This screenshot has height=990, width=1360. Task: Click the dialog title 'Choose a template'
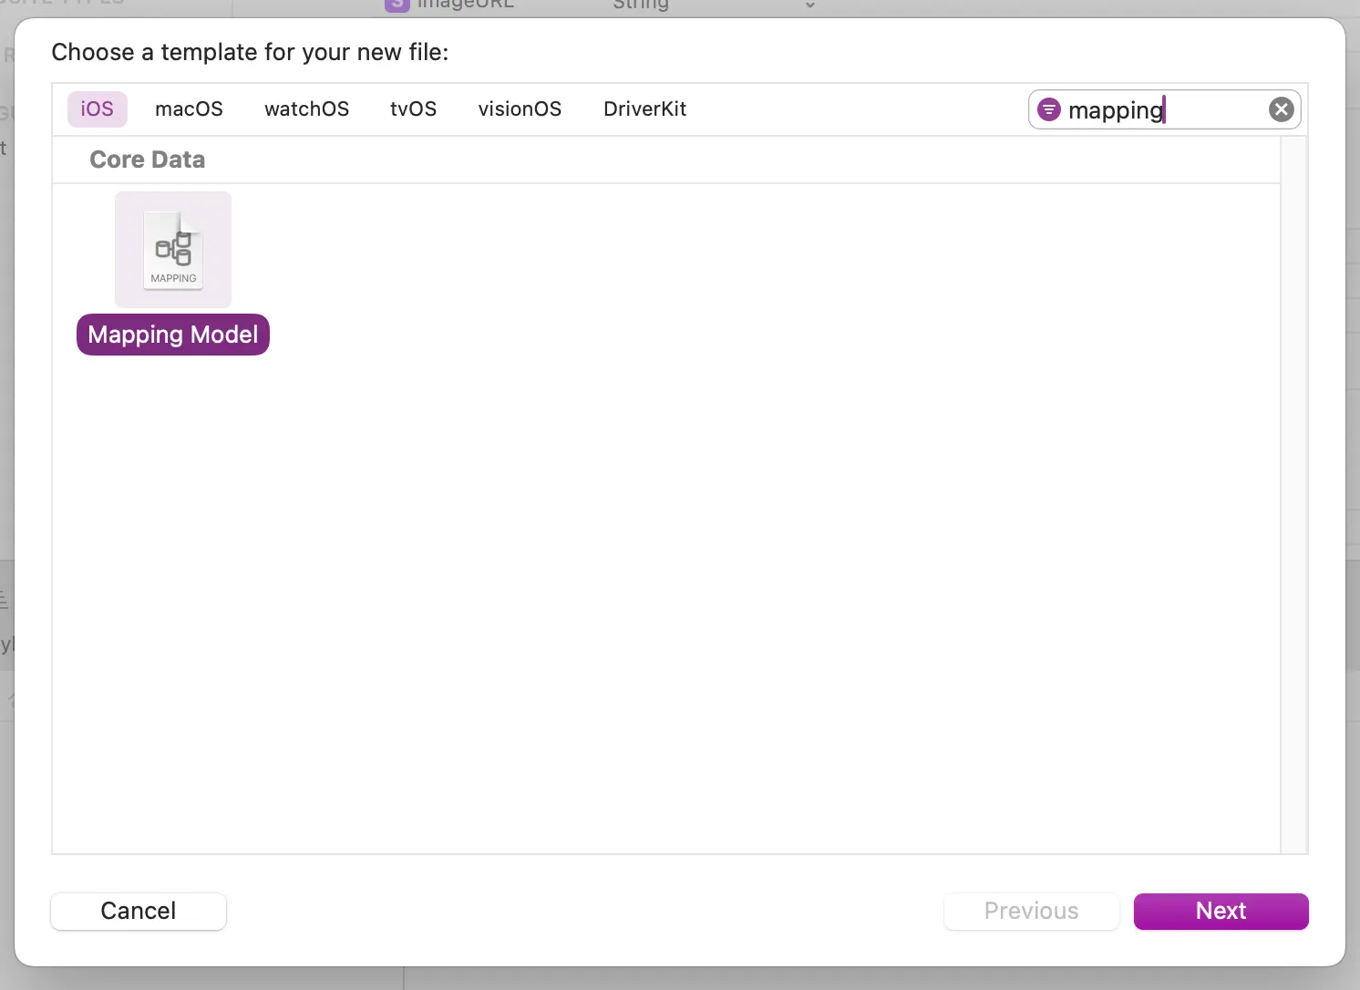point(250,52)
